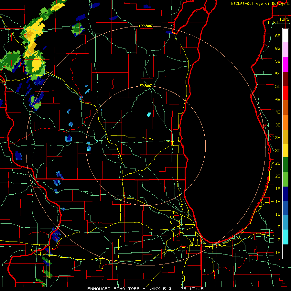Click the legend value '46'
This screenshot has width=291, height=291.
pyautogui.click(x=278, y=99)
